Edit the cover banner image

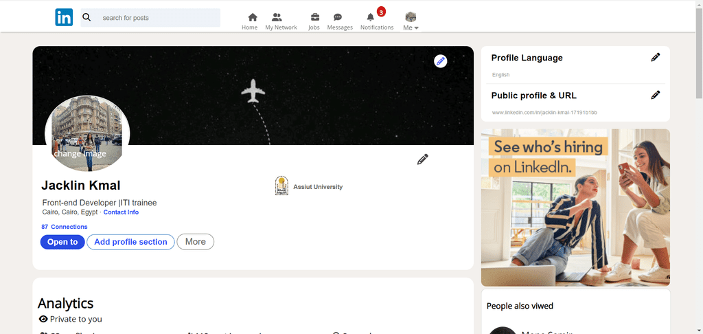[x=441, y=61]
